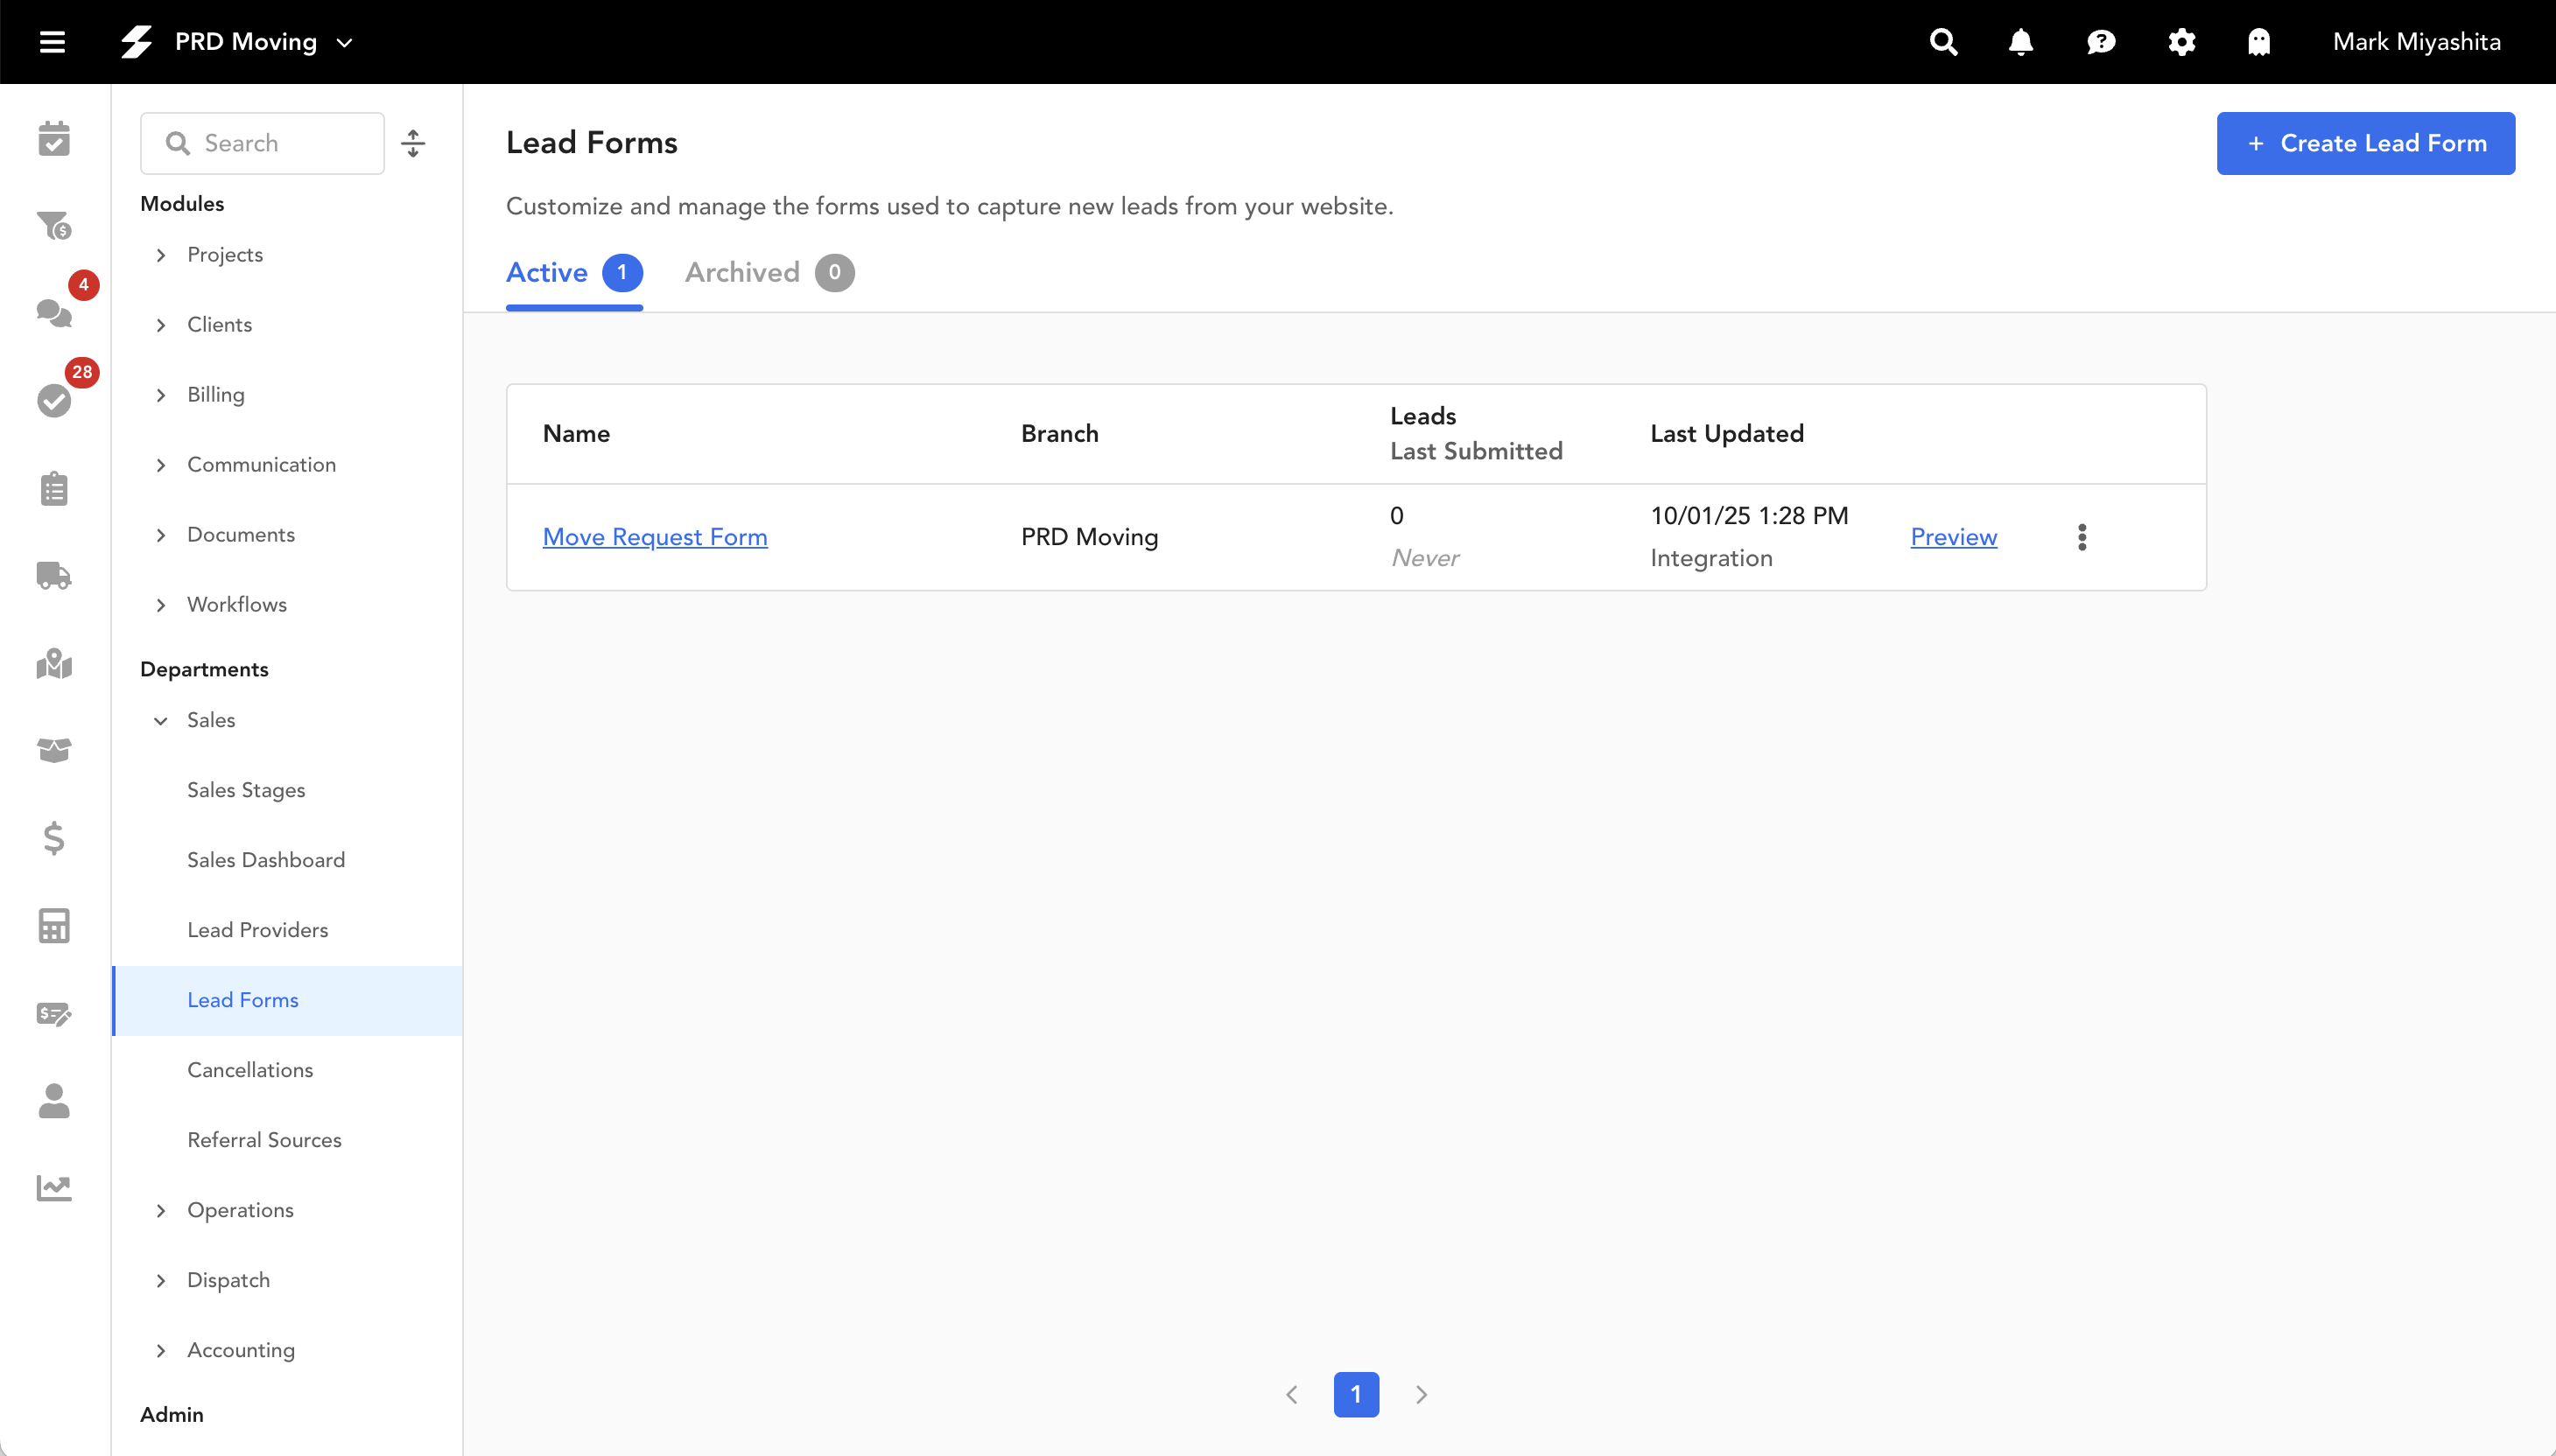Open chat messages icon with 4 badge
Image resolution: width=2556 pixels, height=1456 pixels.
pos(54,313)
